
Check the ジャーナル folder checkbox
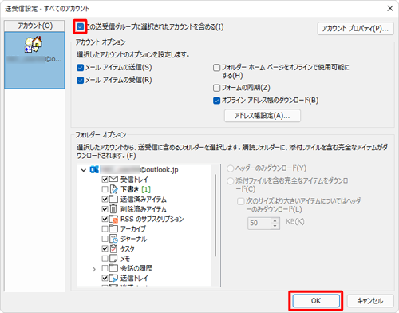105,239
